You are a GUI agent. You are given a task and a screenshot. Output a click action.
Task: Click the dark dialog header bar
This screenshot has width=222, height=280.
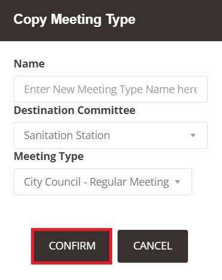(111, 20)
